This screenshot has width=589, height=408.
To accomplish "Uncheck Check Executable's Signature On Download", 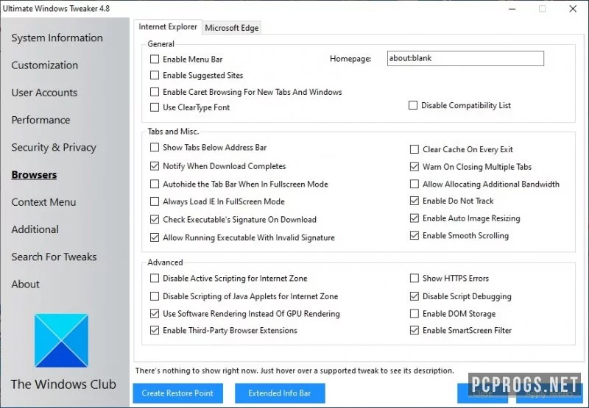I will [x=155, y=219].
